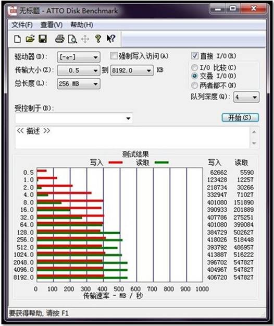Screen dimensions: 274x326
Task: Click the Save floppy disk icon
Action: point(43,39)
